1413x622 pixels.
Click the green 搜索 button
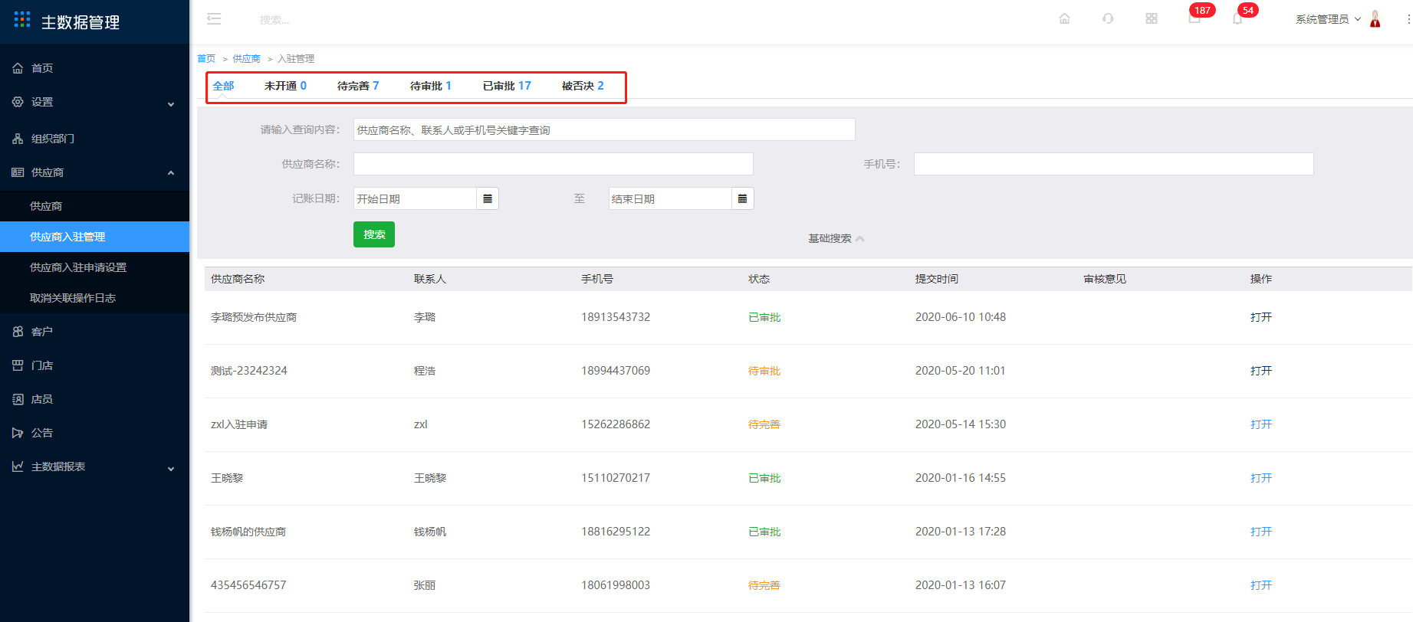click(374, 234)
